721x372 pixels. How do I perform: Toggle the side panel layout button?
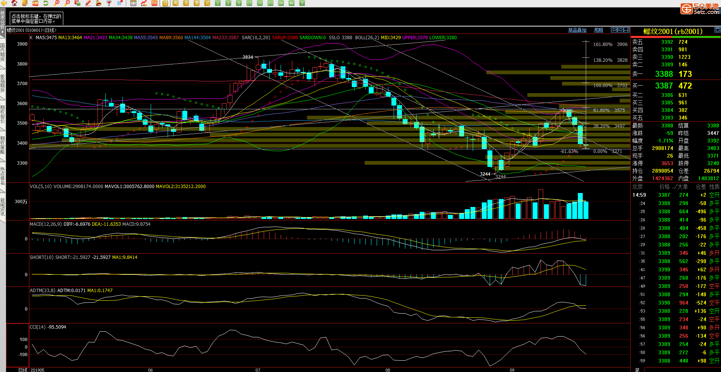tap(627, 30)
